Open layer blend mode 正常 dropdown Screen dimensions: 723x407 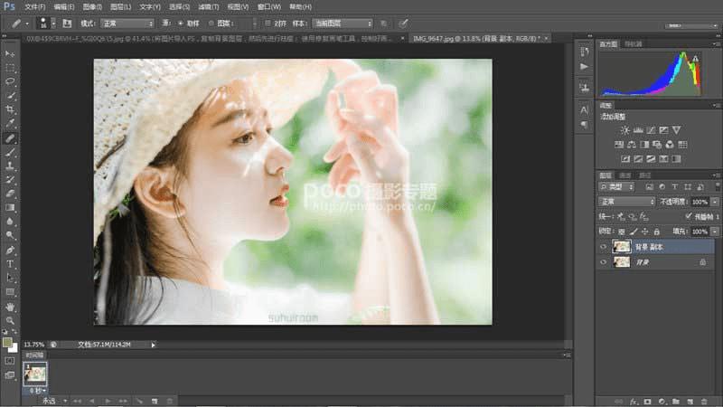626,202
